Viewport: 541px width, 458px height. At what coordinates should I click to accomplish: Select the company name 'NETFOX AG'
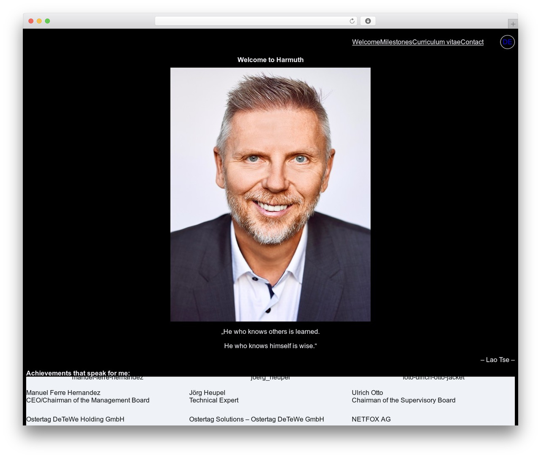pos(371,420)
